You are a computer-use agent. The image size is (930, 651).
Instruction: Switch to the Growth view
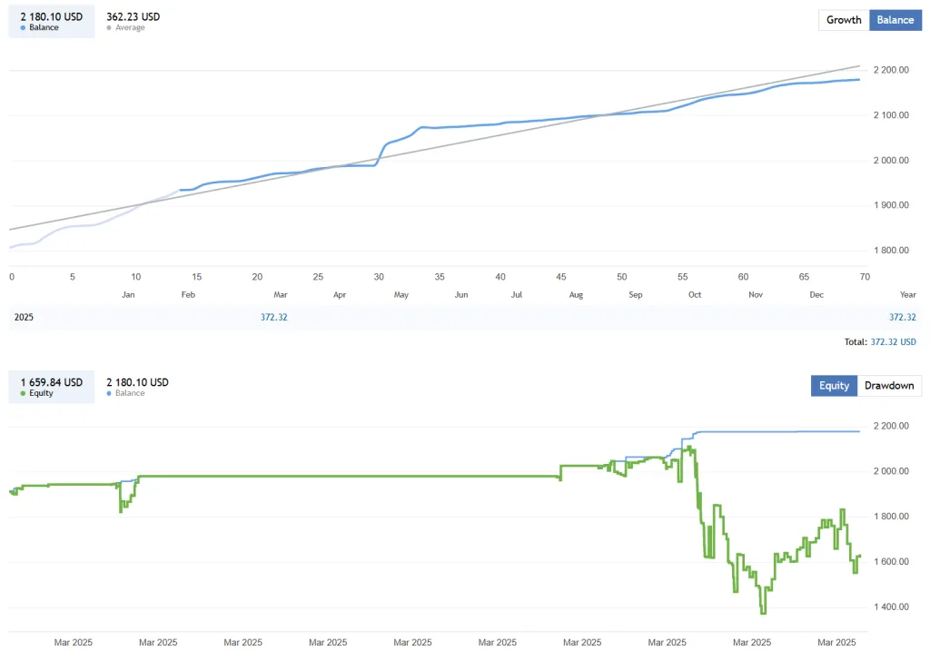[843, 19]
